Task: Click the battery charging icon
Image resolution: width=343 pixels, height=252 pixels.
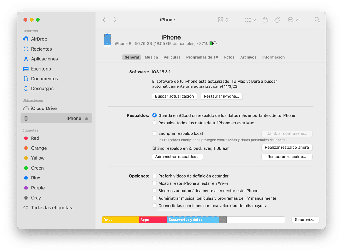Action: pos(213,43)
